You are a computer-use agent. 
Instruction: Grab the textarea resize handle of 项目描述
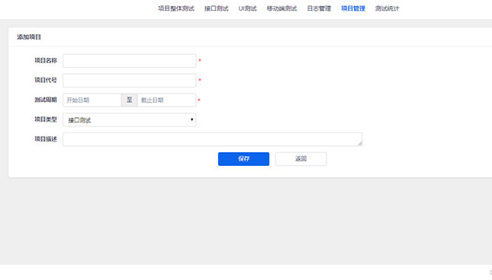pyautogui.click(x=360, y=144)
